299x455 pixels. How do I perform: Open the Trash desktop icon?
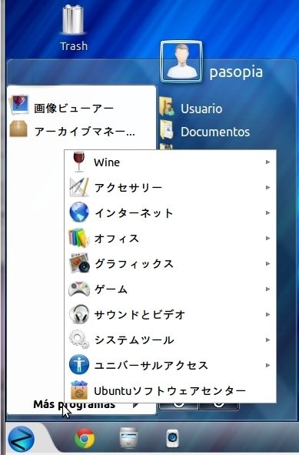(x=74, y=28)
